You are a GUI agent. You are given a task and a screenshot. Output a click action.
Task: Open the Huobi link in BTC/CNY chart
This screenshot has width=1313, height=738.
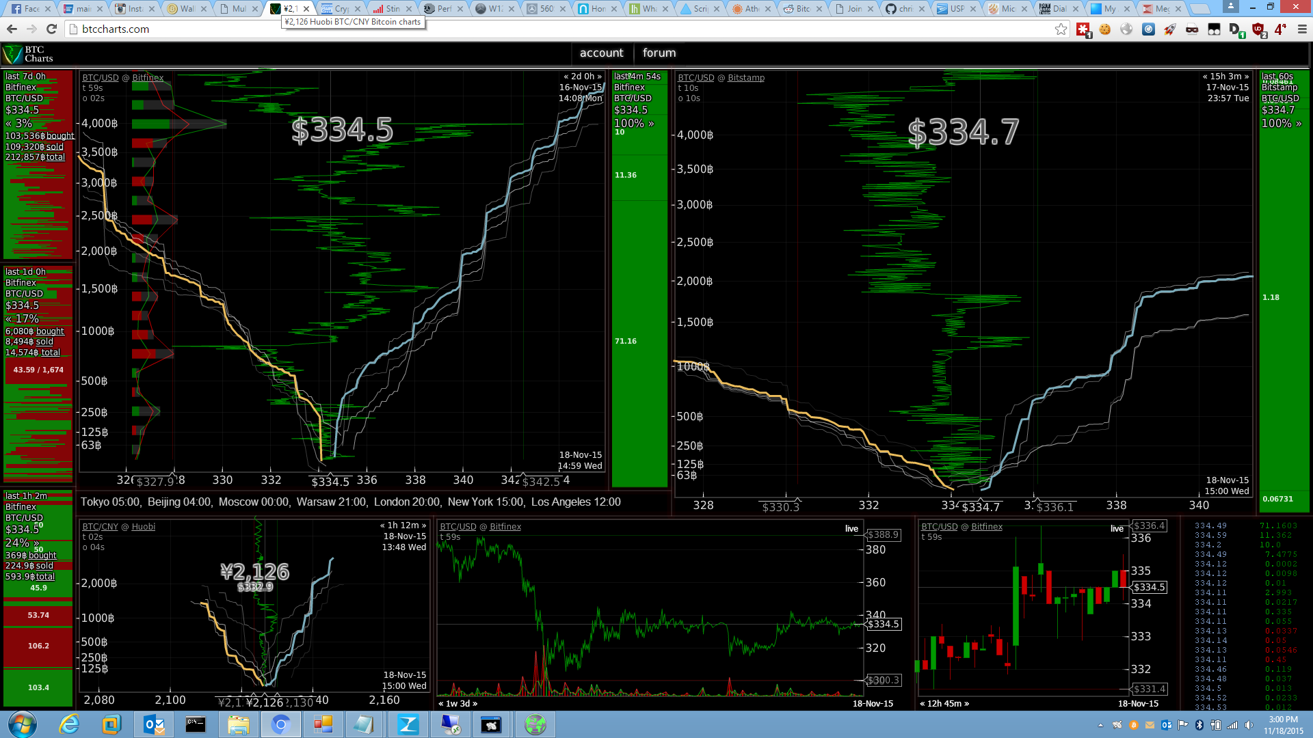pos(143,527)
